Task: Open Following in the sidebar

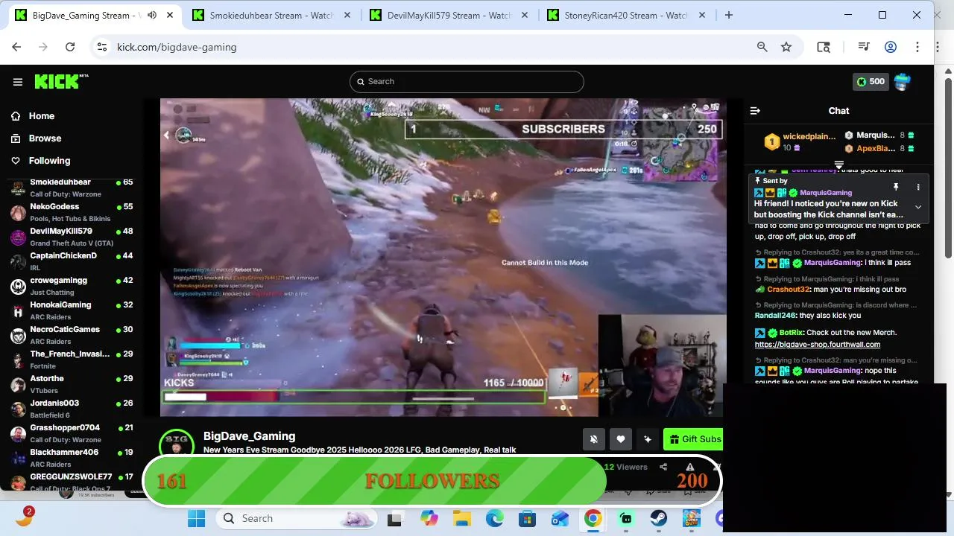Action: point(49,161)
